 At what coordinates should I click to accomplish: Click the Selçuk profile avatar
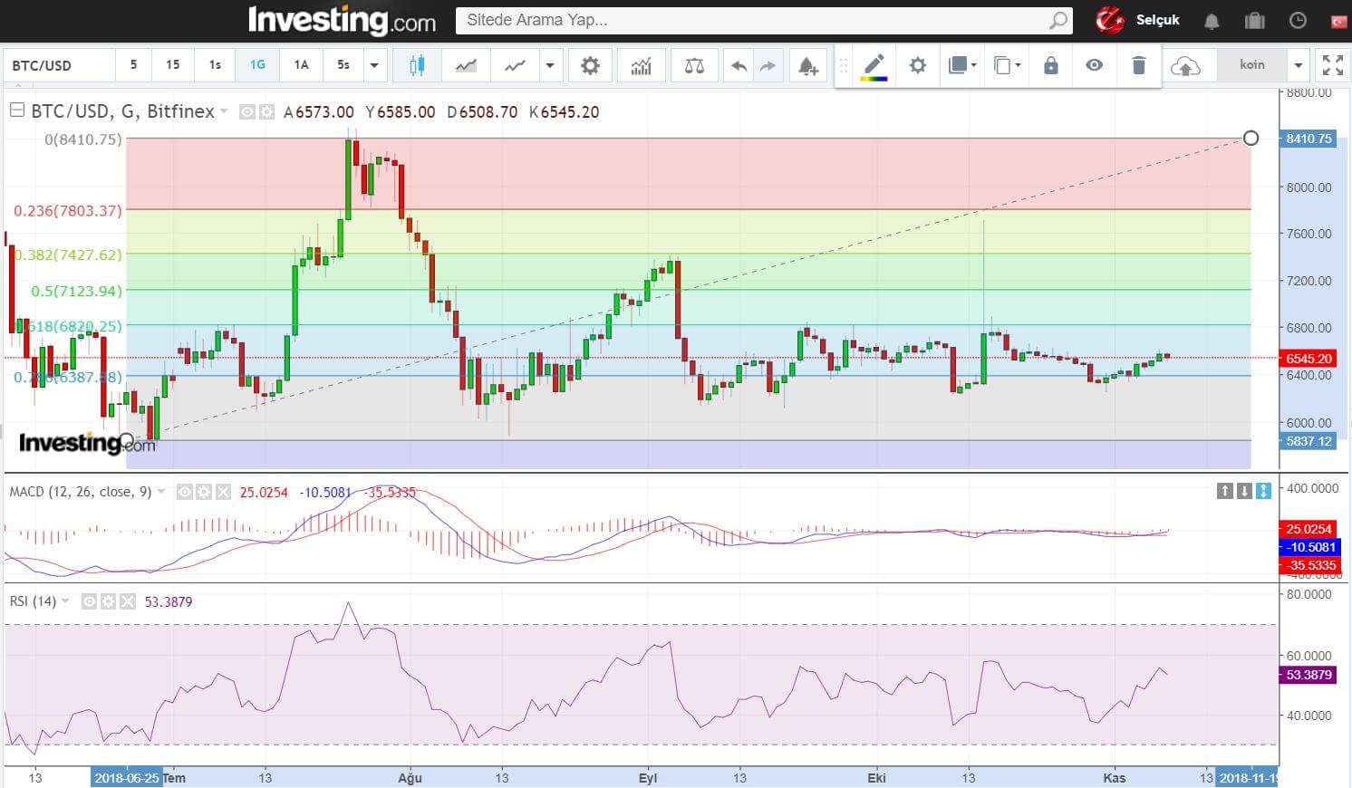coord(1109,20)
